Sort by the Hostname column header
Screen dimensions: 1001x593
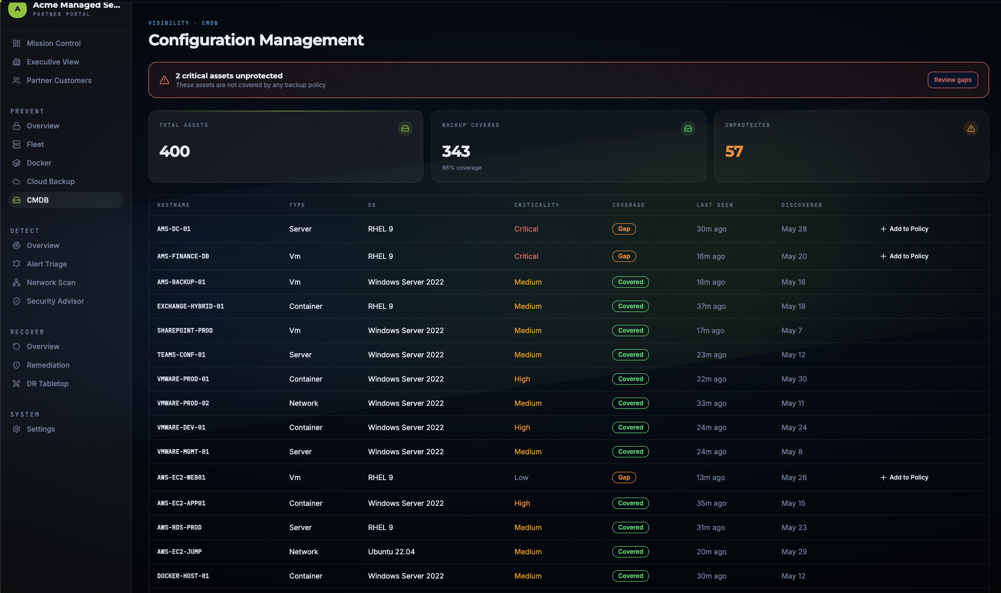point(173,205)
